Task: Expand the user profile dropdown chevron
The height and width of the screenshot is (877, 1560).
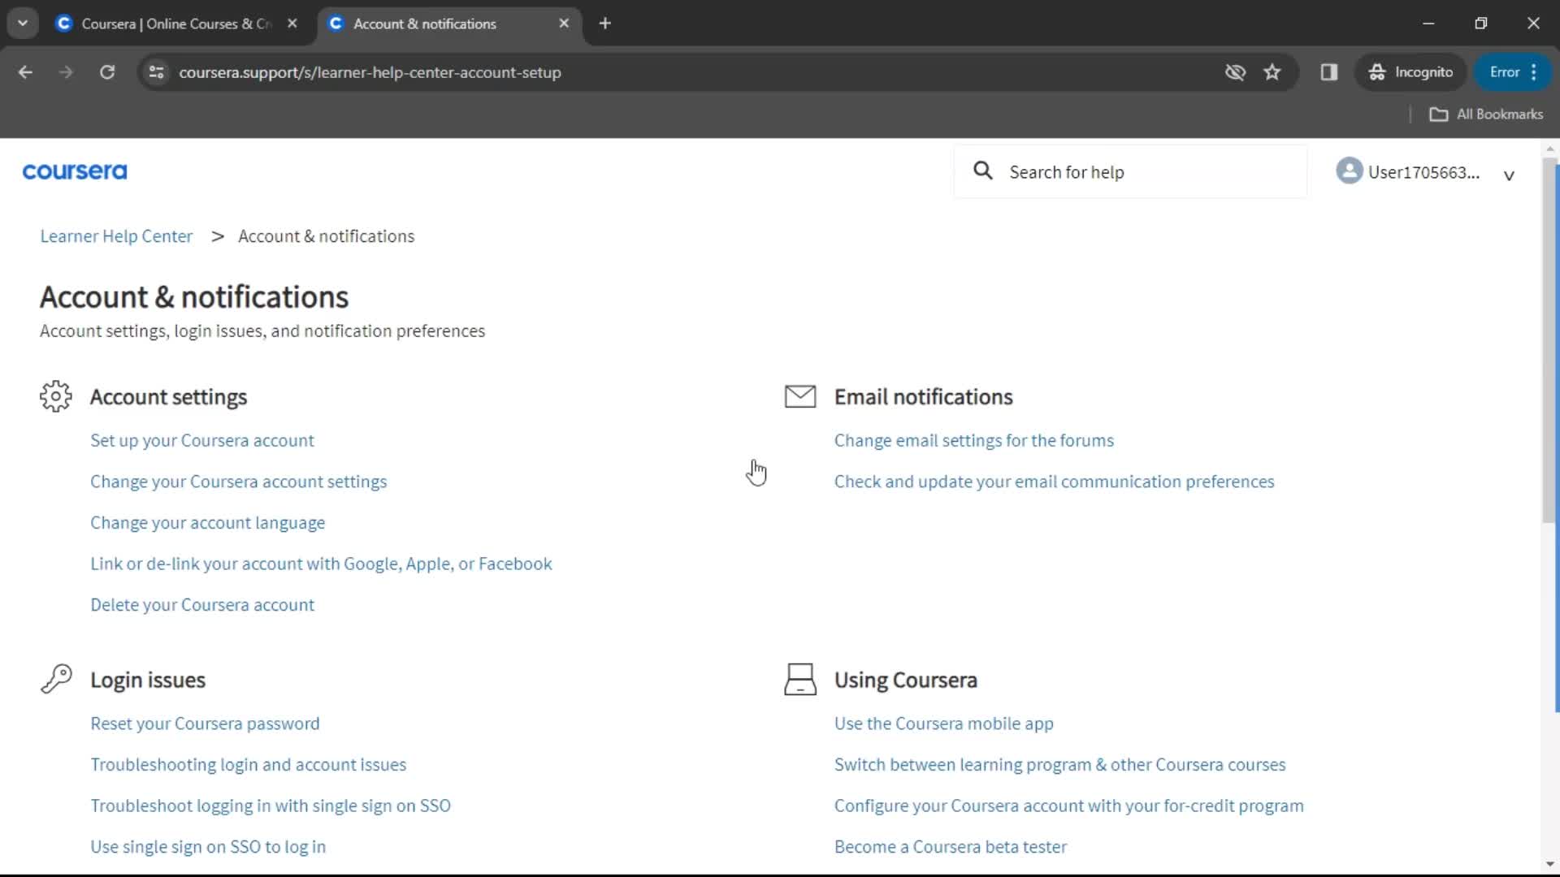Action: pyautogui.click(x=1509, y=175)
